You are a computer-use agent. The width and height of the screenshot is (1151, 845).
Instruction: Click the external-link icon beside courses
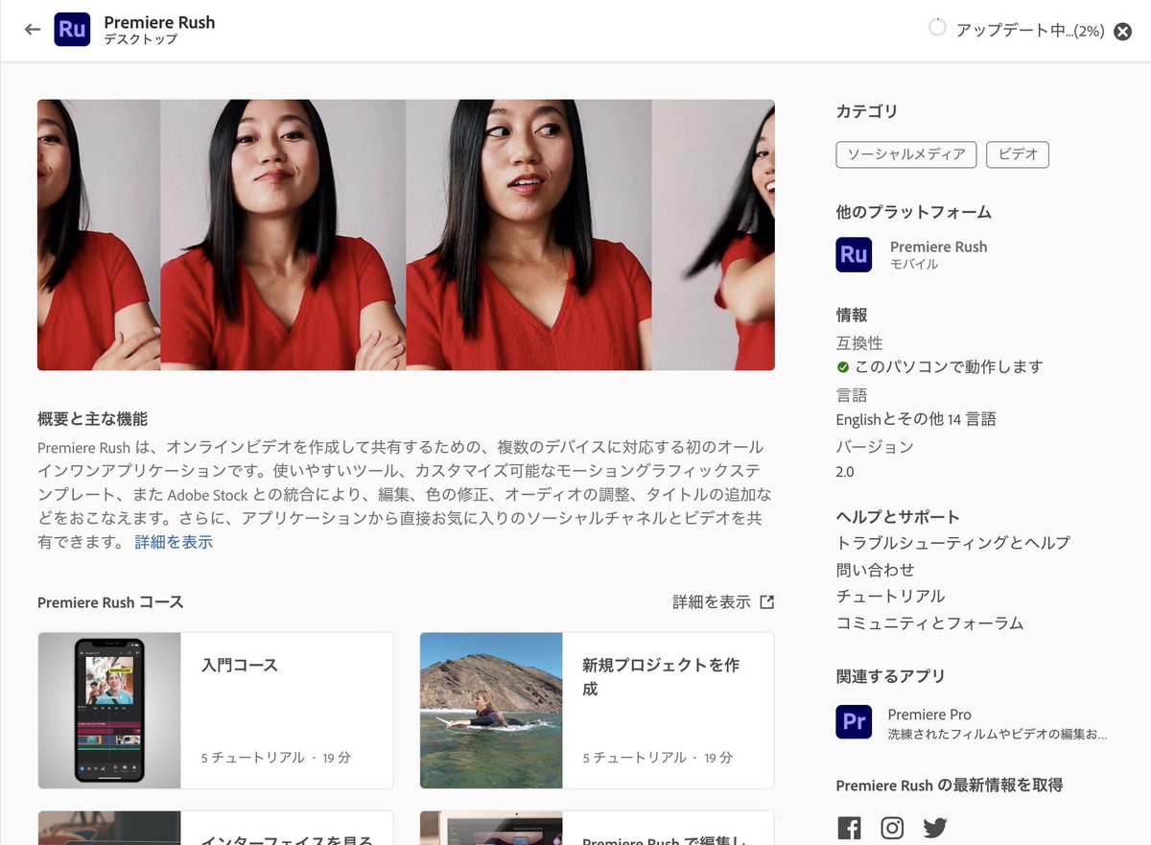[766, 602]
